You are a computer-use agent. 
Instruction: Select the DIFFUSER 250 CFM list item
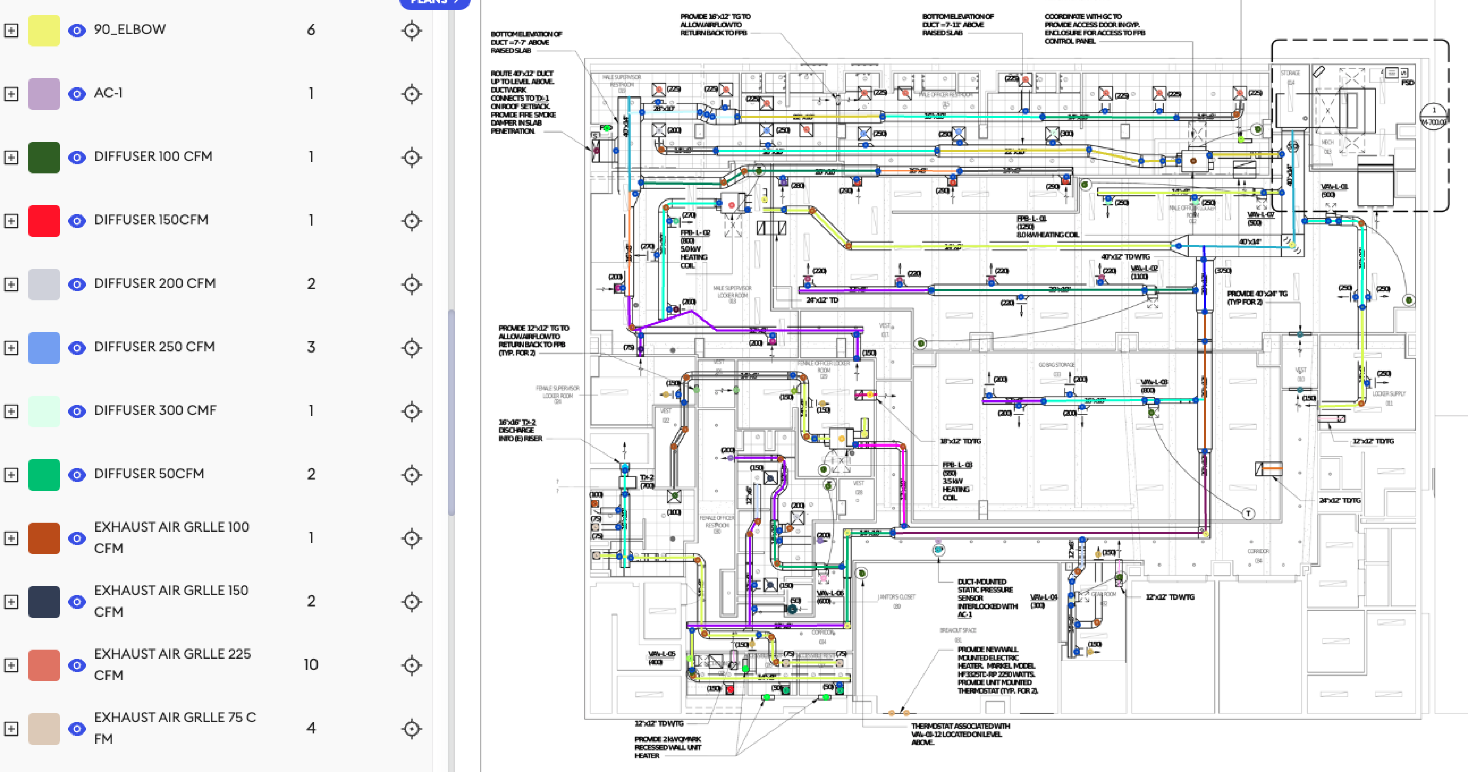(x=155, y=347)
